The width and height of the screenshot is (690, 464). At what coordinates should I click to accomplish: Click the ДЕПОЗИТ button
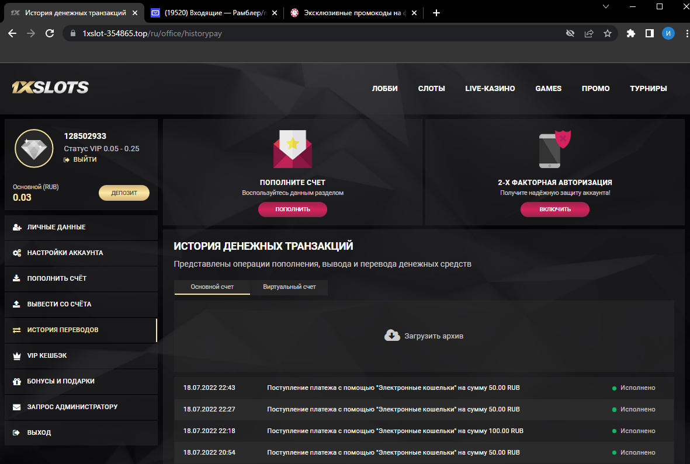click(124, 193)
